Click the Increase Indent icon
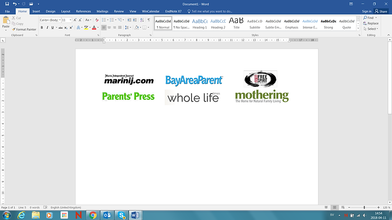392x220 pixels. point(135,20)
